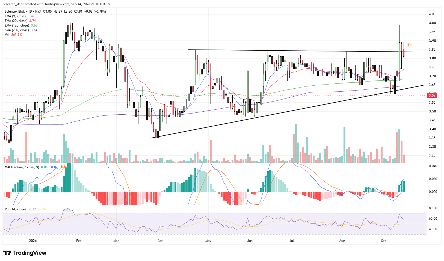Select the upper horizontal resistance trendline
Image resolution: width=444 pixels, height=261 pixels.
point(303,51)
